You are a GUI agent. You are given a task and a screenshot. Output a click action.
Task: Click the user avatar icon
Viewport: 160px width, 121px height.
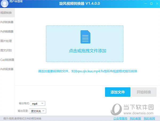5,3
